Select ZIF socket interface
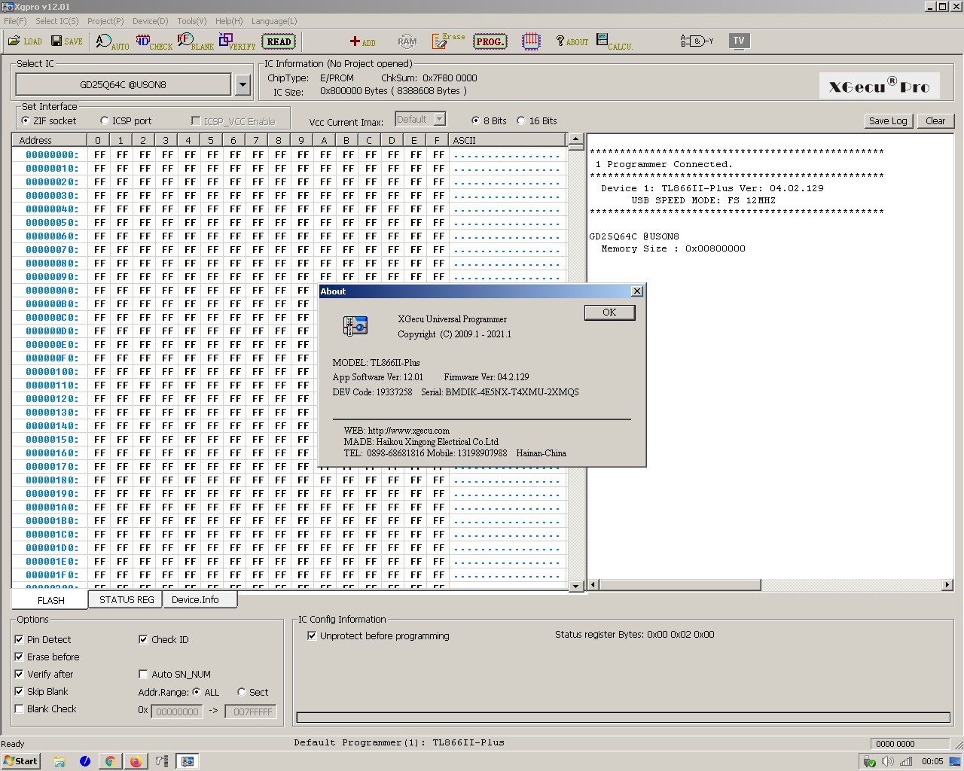This screenshot has width=964, height=771. pos(49,120)
